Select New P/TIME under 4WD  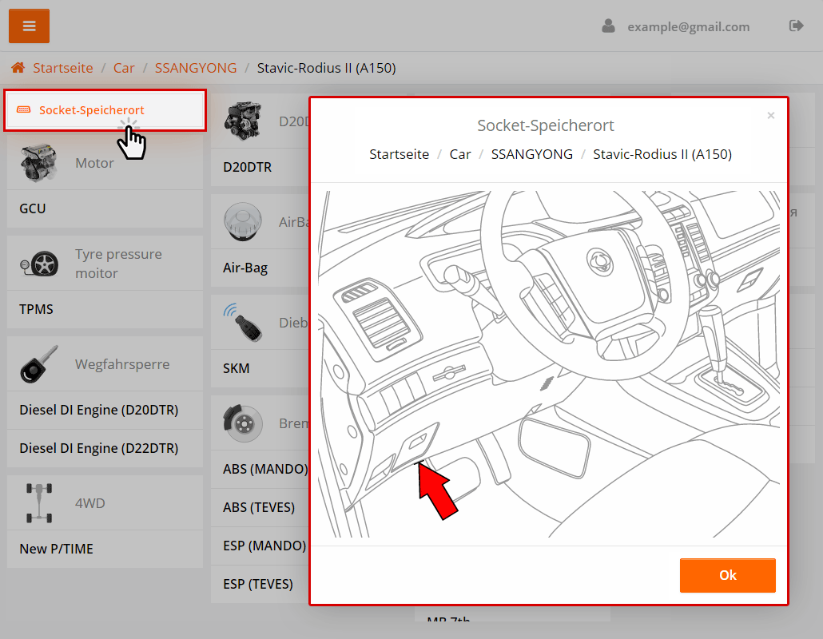tap(56, 549)
